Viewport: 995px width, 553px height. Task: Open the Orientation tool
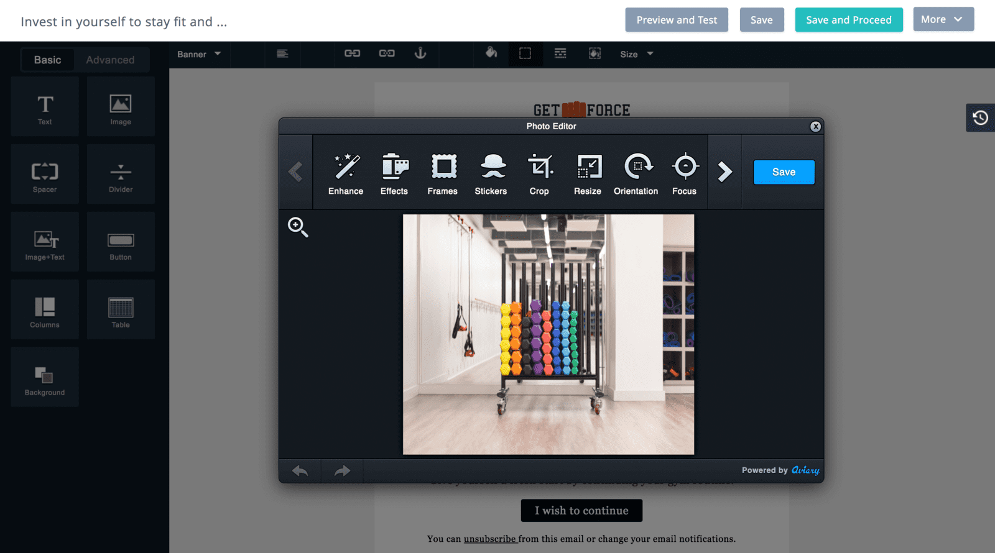[636, 173]
